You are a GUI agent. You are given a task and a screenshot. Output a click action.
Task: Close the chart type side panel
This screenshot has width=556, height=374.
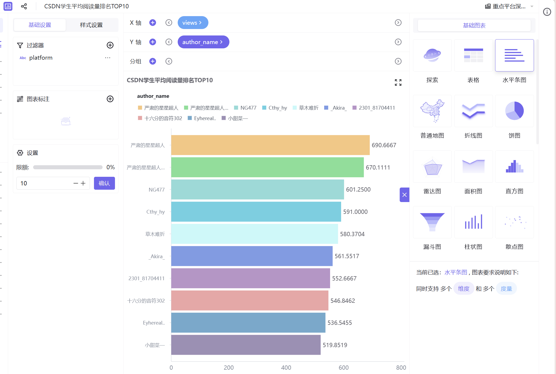pyautogui.click(x=404, y=195)
